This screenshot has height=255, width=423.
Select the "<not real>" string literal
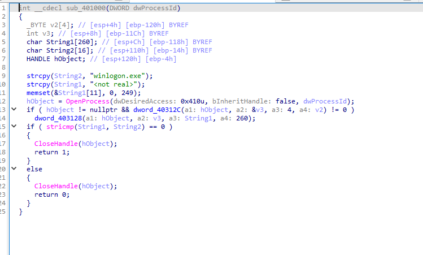tap(114, 85)
